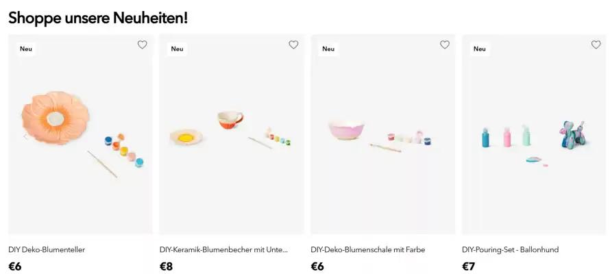Add DIY Deko-Blumenteller to wishlist heart
The height and width of the screenshot is (274, 610).
point(143,45)
